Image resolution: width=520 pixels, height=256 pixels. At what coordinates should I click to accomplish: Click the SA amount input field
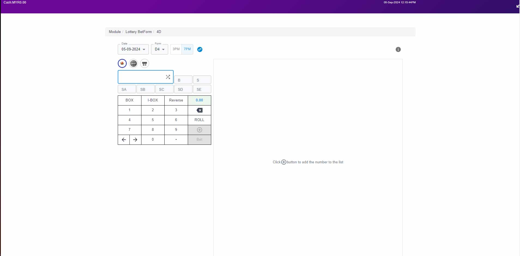click(127, 89)
